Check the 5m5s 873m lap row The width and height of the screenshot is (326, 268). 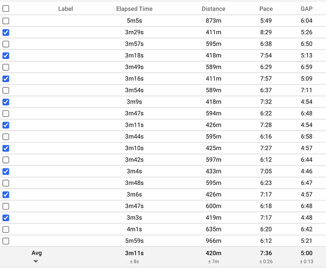tap(5, 21)
